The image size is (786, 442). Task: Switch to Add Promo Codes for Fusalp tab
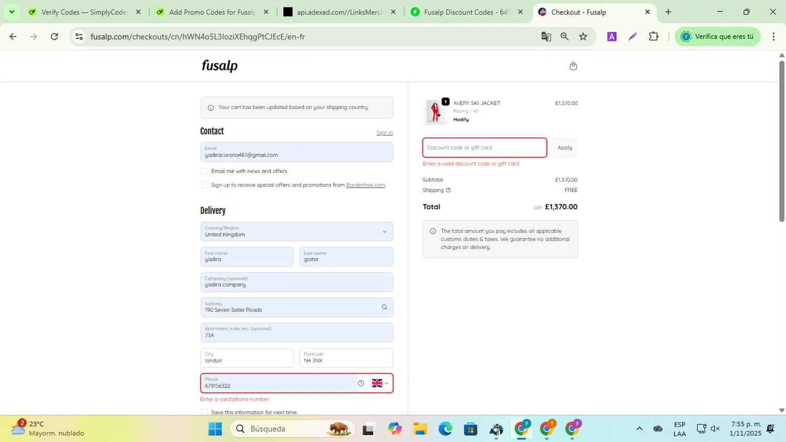coord(213,12)
